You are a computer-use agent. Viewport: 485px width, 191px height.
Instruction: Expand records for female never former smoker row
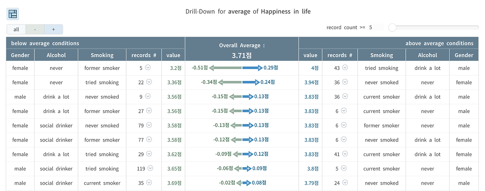point(148,68)
